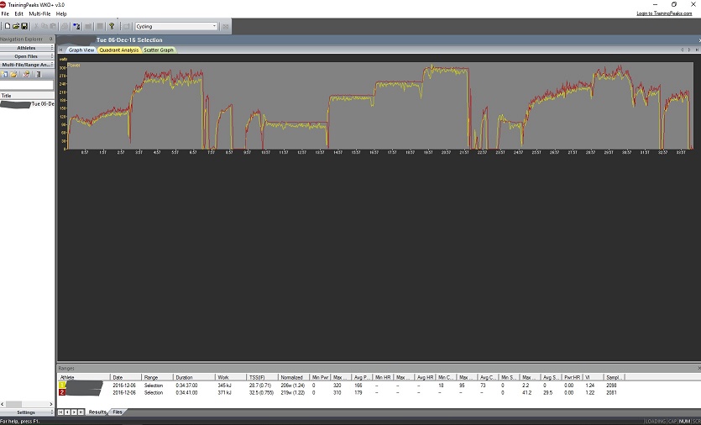Click the Power label on the graph
This screenshot has height=425, width=701.
pos(74,66)
